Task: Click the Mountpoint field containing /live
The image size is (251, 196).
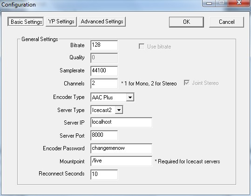Action: click(122, 161)
